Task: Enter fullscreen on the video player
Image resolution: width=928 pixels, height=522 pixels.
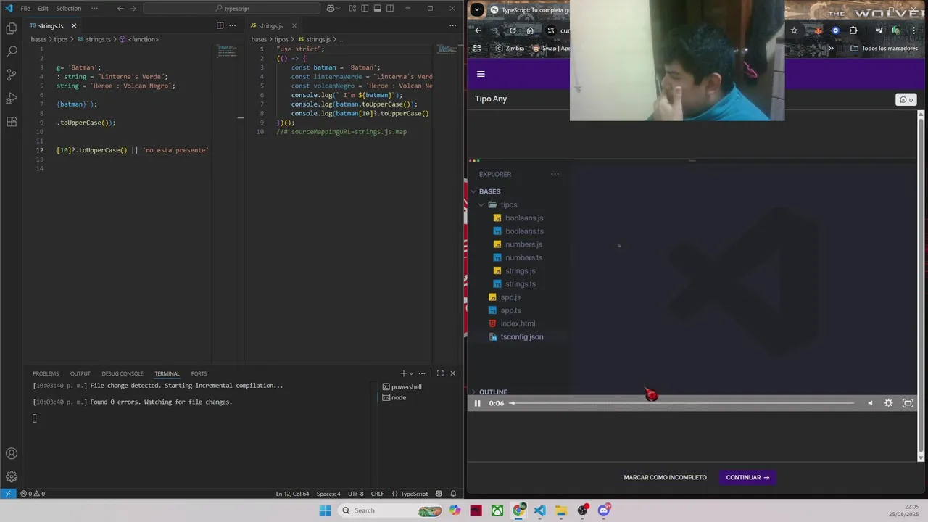Action: point(908,403)
